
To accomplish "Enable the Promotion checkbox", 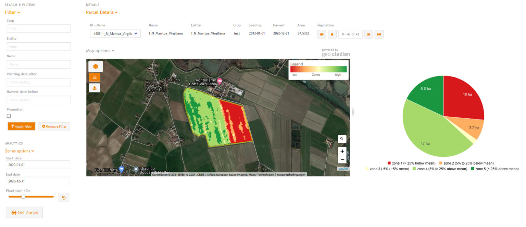I will tap(9, 116).
